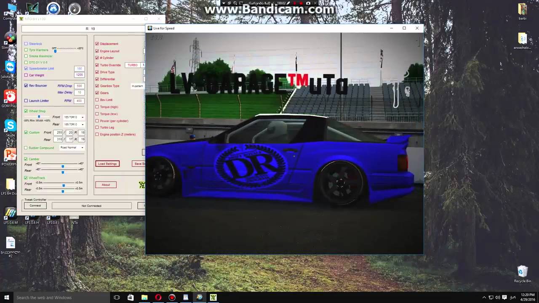The image size is (539, 303).
Task: Open the LFS 0.6 M desktop shortcut
Action: pyautogui.click(x=11, y=216)
